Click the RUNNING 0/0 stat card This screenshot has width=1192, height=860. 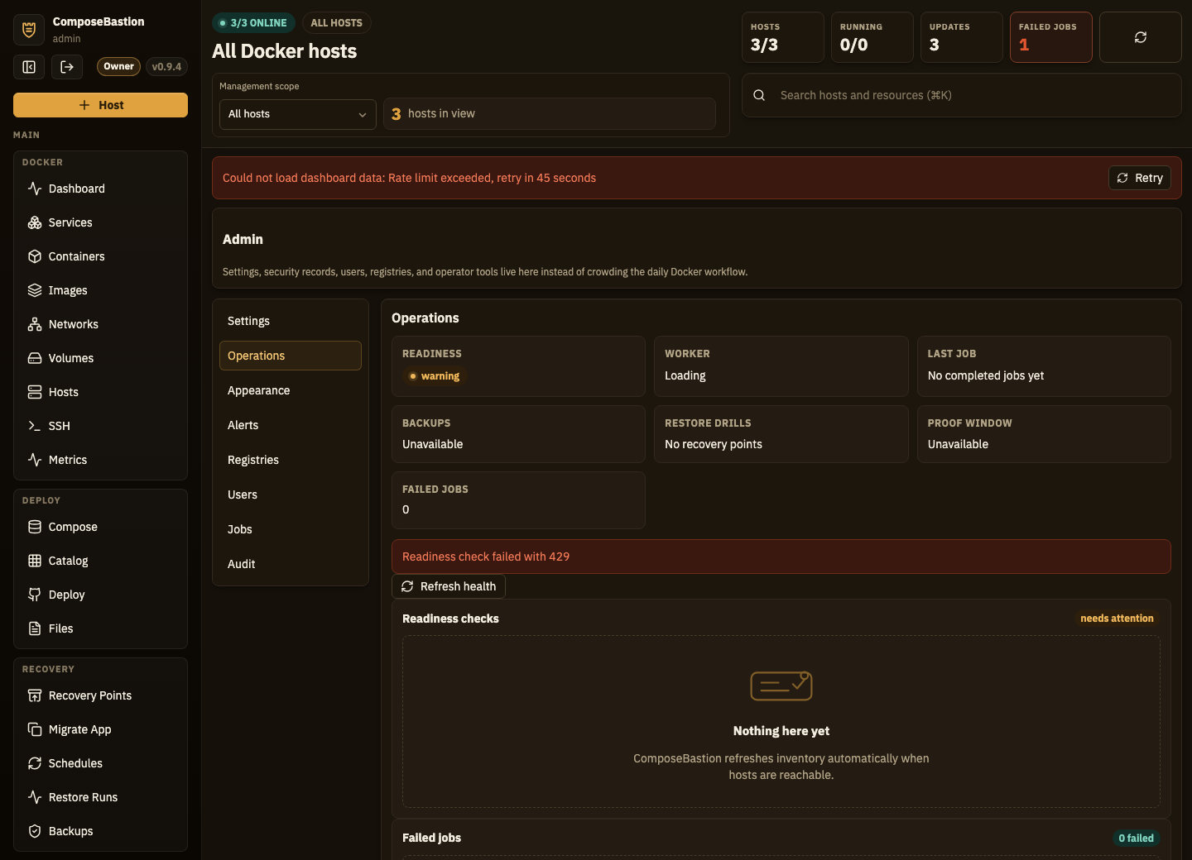(872, 37)
